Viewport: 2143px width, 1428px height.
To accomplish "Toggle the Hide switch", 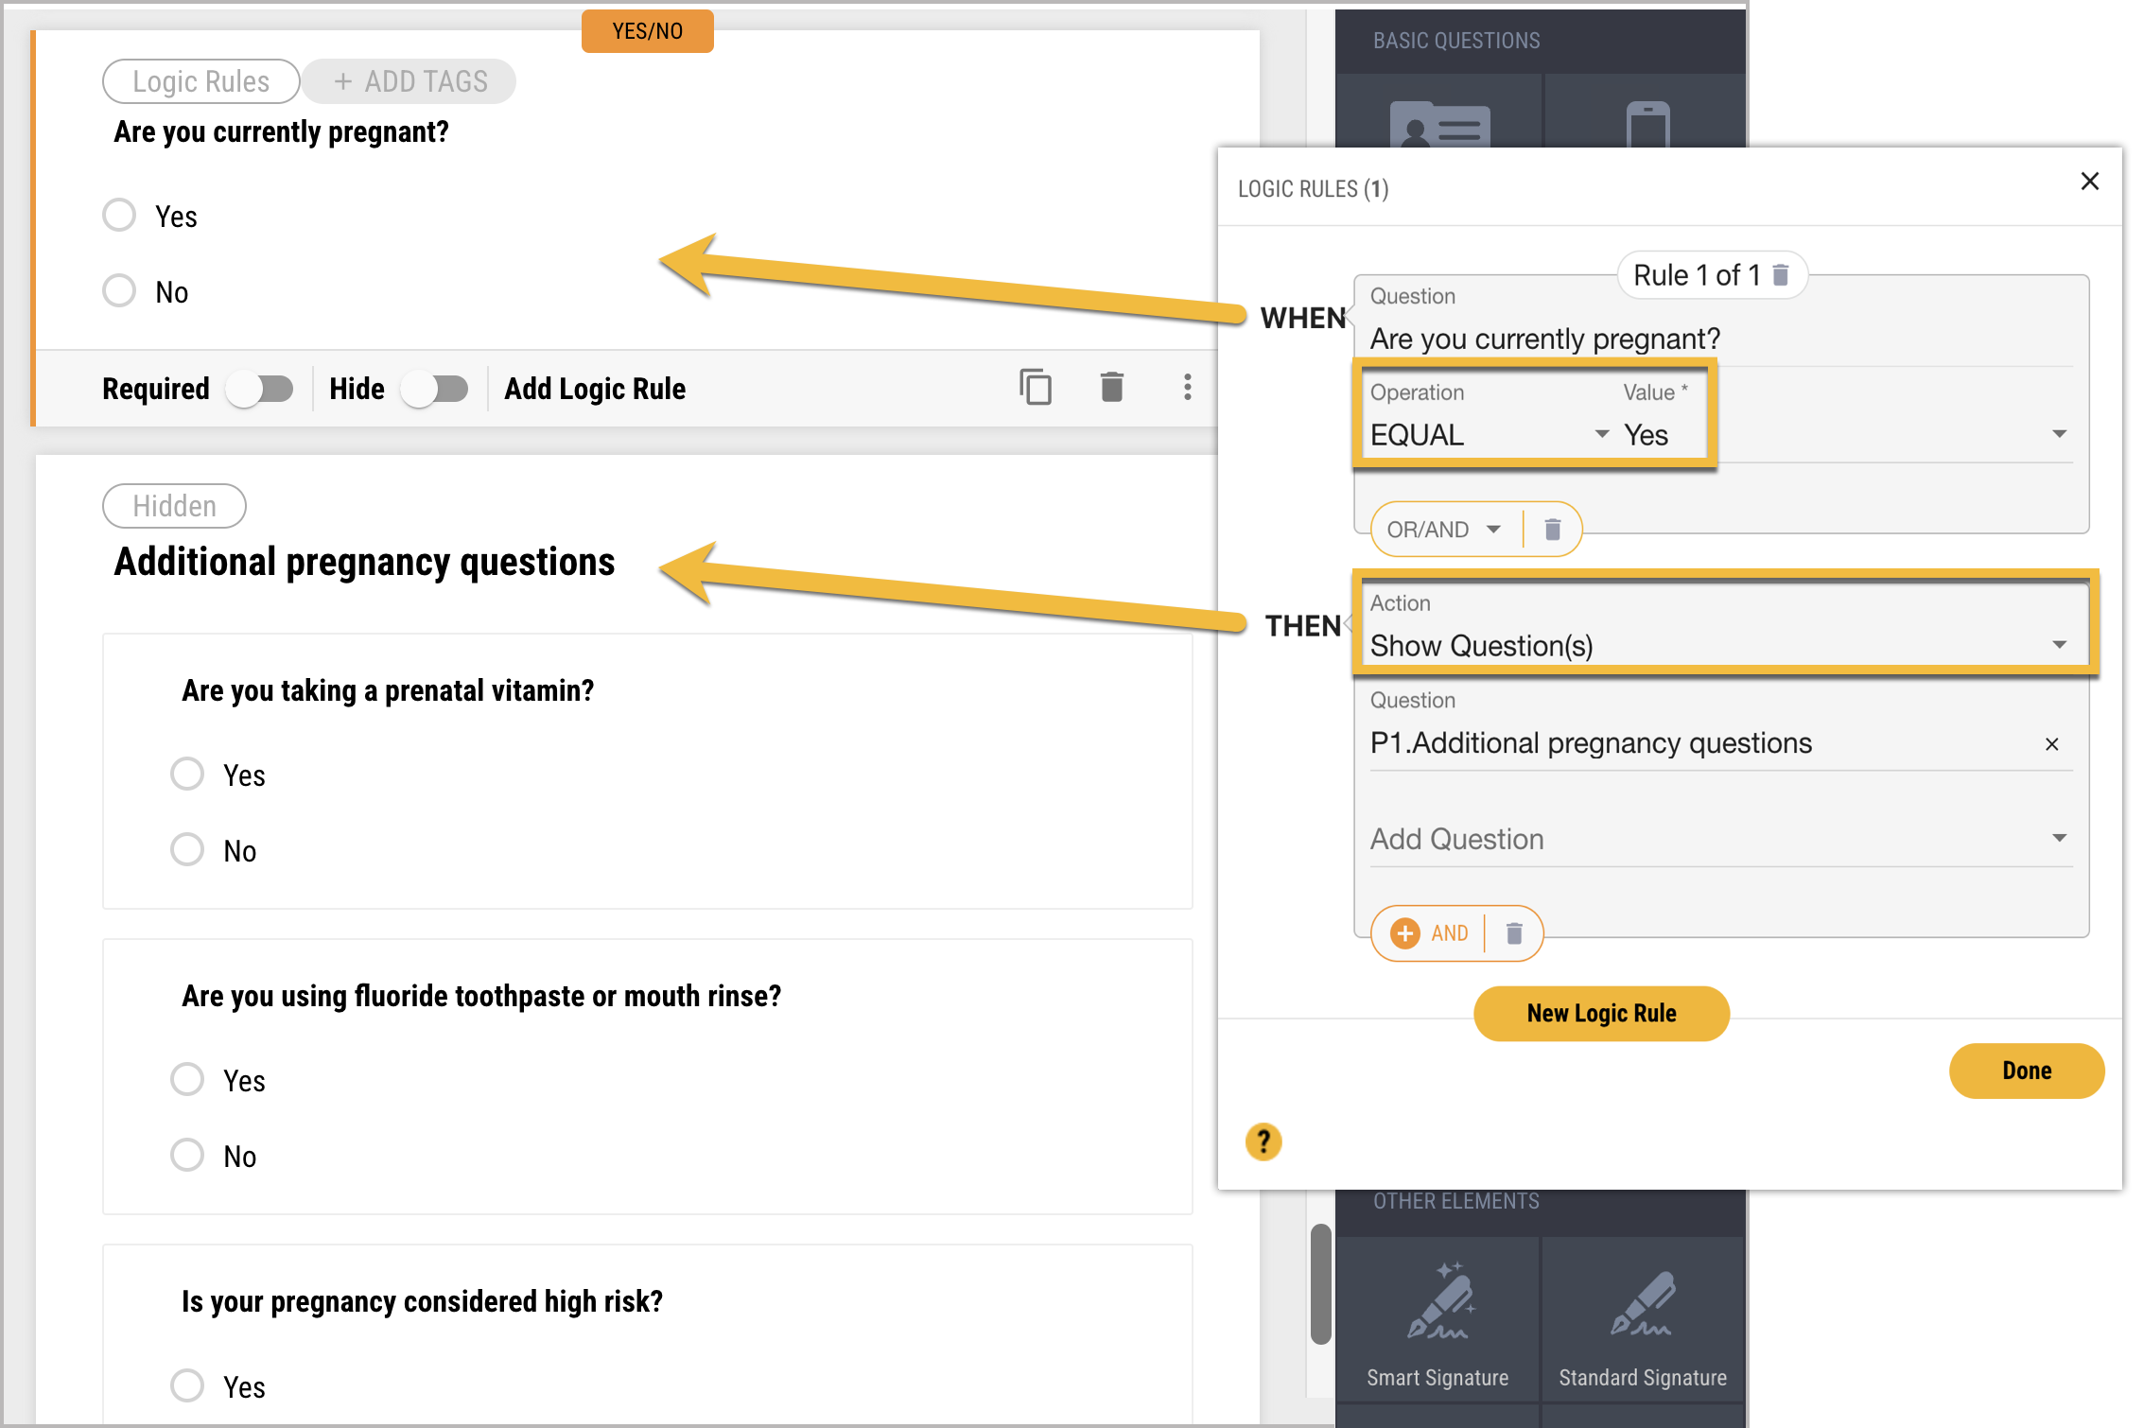I will (434, 389).
